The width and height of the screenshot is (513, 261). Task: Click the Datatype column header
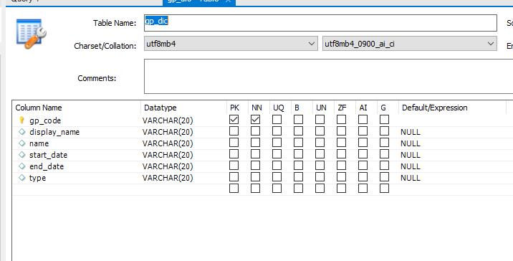pos(160,108)
